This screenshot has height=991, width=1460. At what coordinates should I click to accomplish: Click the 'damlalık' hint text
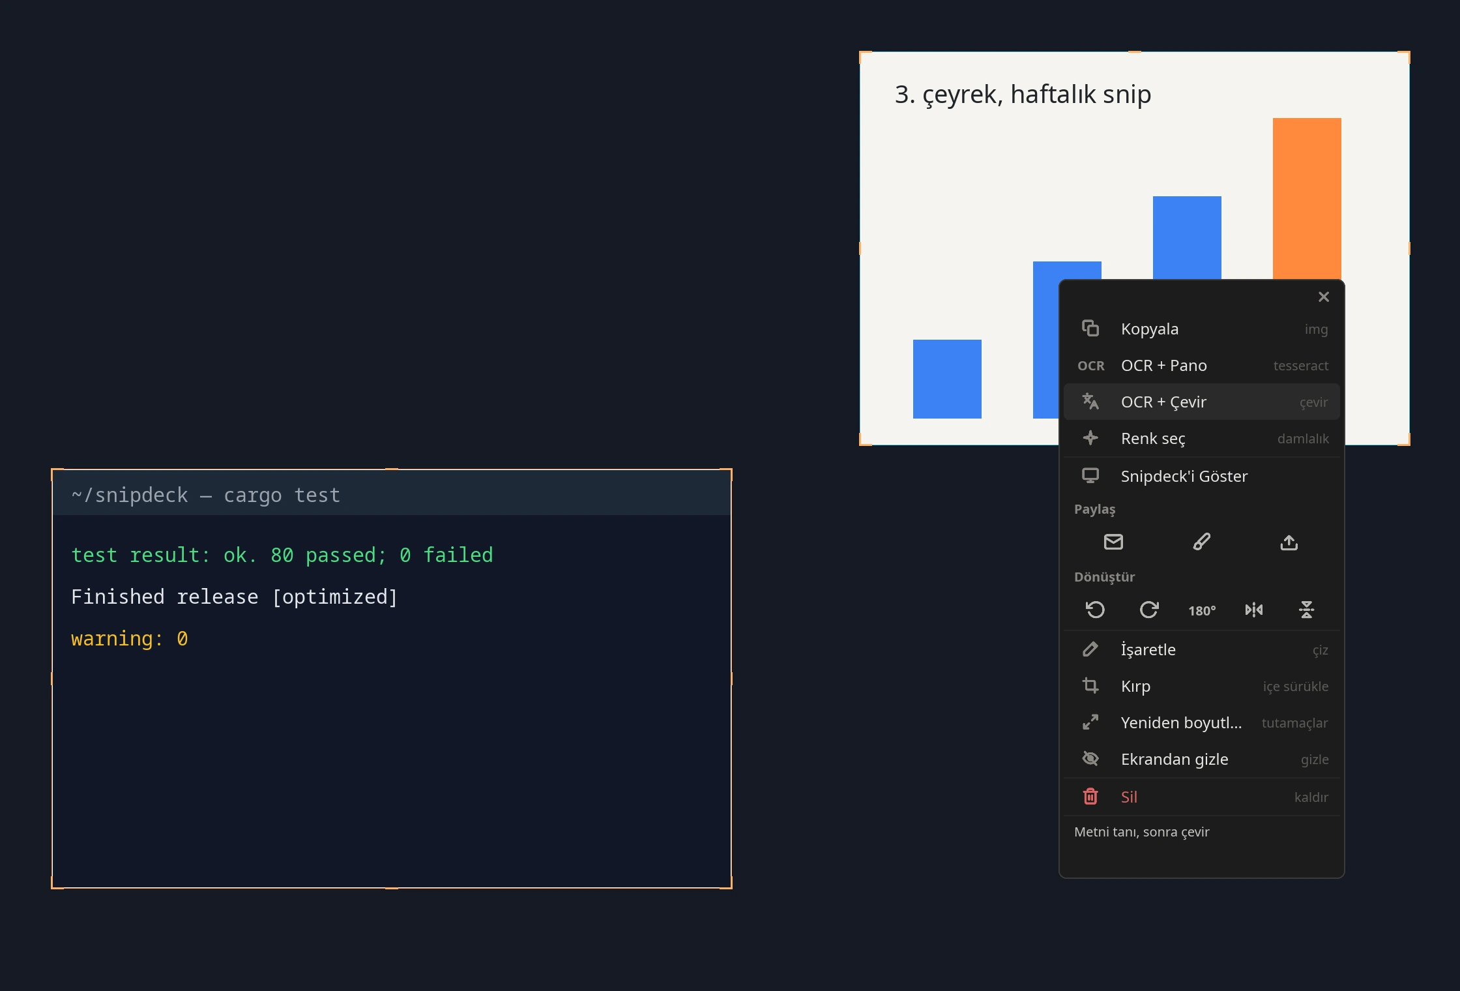[x=1302, y=439]
